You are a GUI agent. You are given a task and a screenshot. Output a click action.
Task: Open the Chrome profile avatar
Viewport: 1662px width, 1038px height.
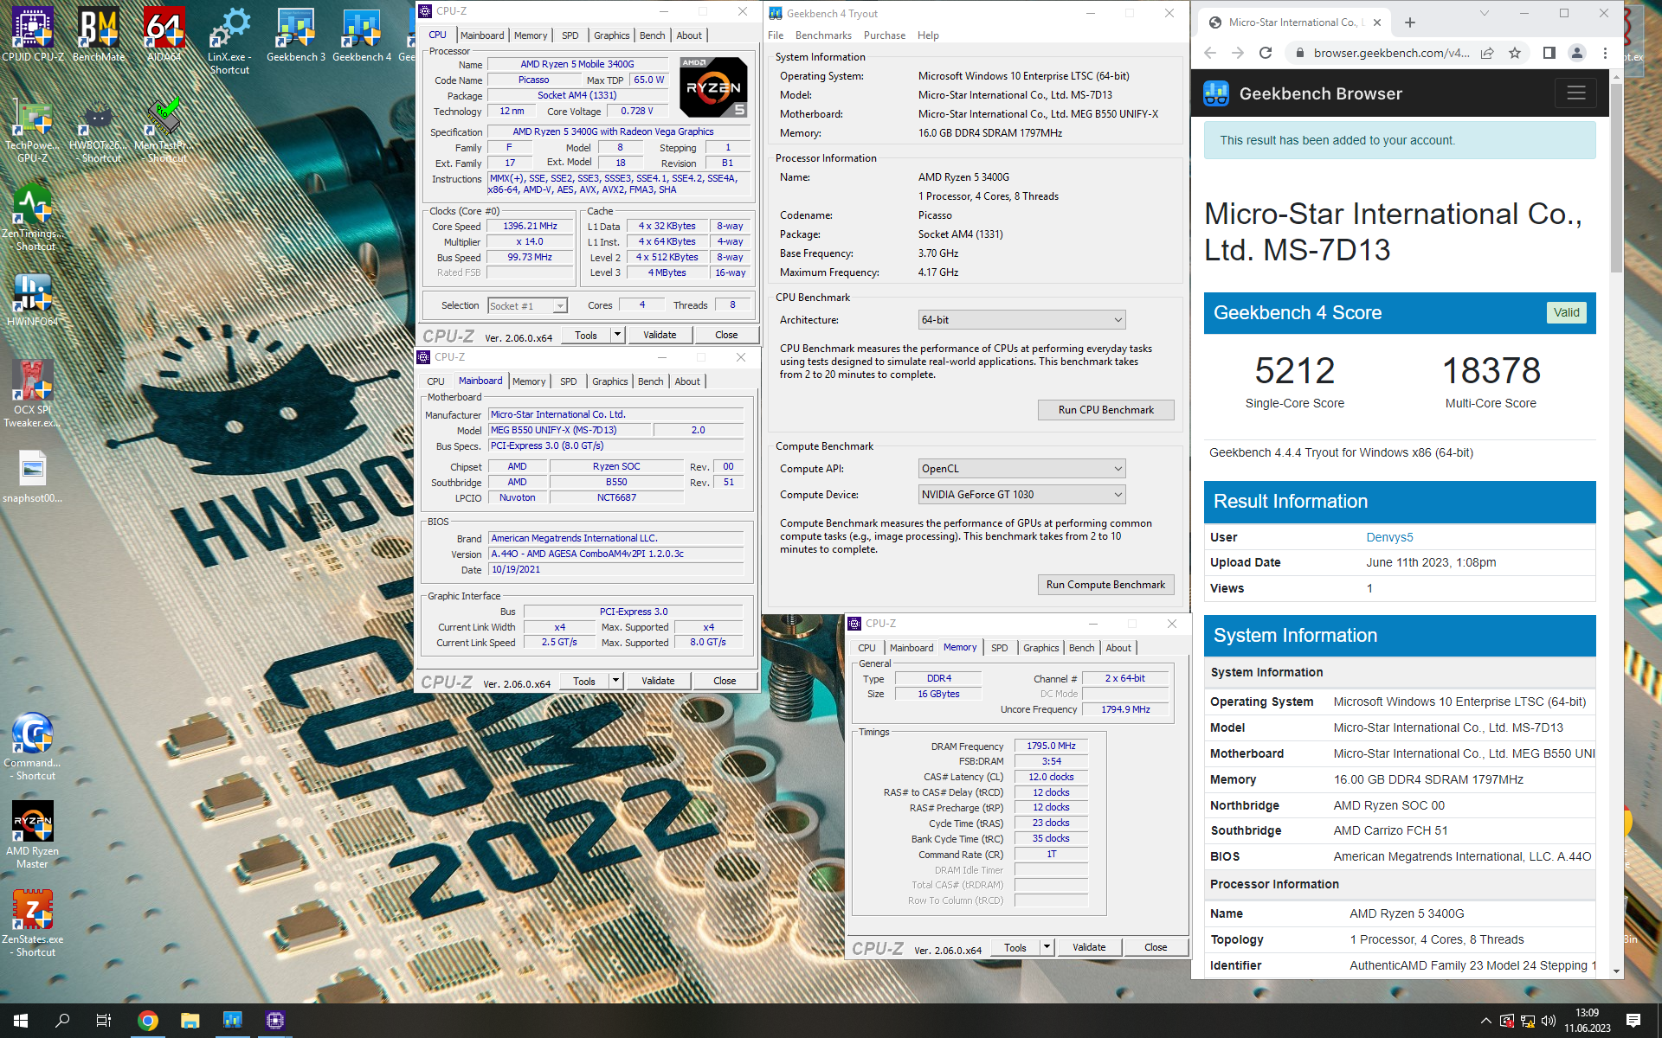(1577, 53)
